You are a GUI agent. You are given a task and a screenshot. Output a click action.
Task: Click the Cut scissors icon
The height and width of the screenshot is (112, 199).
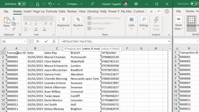[x=14, y=19]
